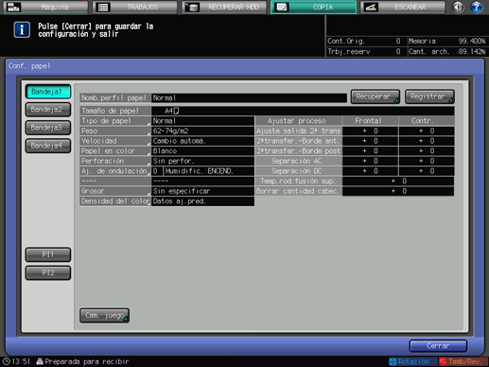Click the Sin perfor. value
489x367 pixels.
[x=202, y=161]
